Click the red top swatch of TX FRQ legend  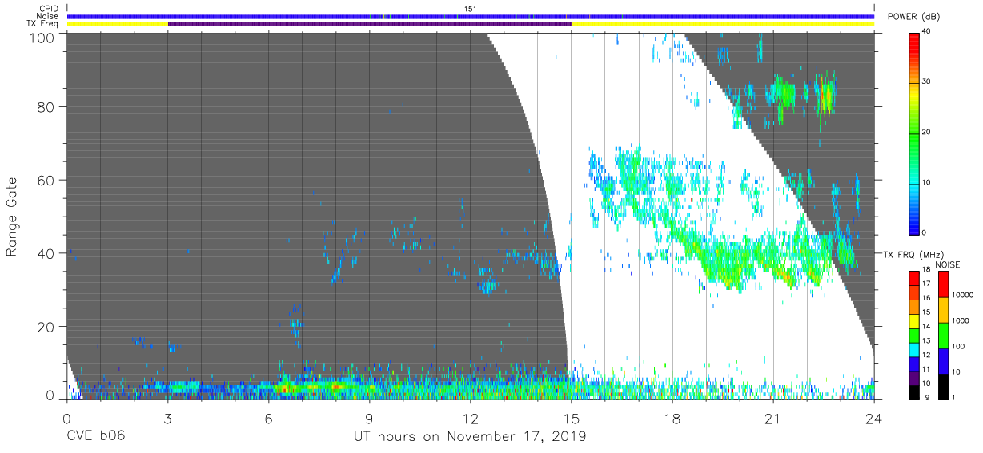914,278
